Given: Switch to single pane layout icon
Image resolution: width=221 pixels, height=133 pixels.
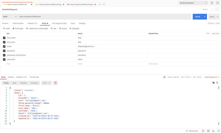Looking at the screenshot, I should click(203, 131).
